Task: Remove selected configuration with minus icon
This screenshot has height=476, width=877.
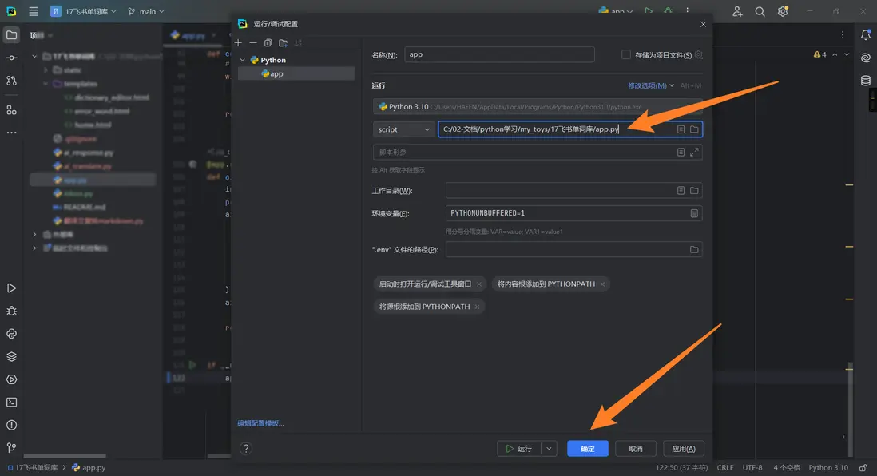Action: click(253, 43)
